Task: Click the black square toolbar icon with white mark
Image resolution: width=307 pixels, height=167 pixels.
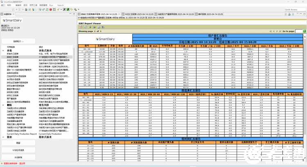Action: 64,9
